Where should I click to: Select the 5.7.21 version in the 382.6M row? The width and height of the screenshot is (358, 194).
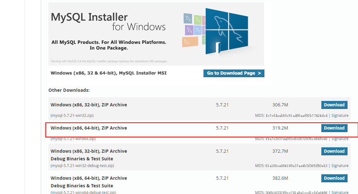(x=222, y=178)
